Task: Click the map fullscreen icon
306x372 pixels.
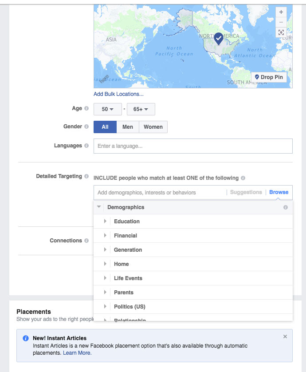Action: [281, 32]
